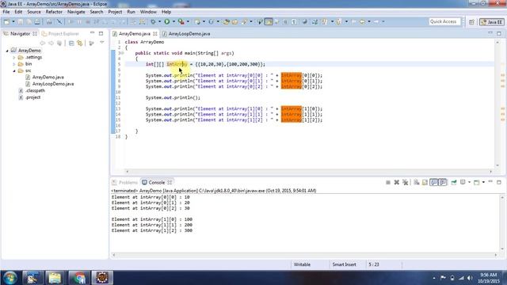
Task: Toggle Mark Occurrences highlighted toolbar button
Action: point(269,21)
